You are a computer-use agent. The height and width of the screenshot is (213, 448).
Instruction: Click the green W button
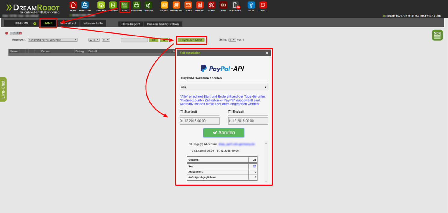164,40
